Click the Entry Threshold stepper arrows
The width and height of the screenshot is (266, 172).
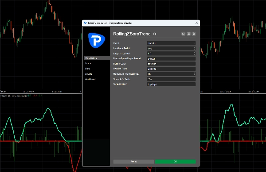[x=194, y=54]
